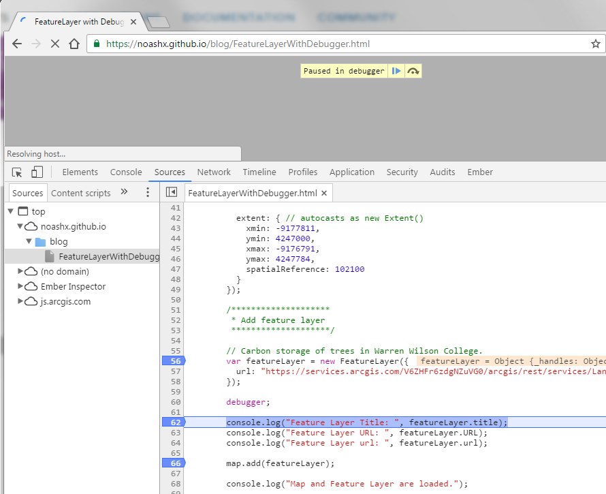Screen dimensions: 606x494
Task: Select the blog folder icon
Action: click(x=40, y=242)
